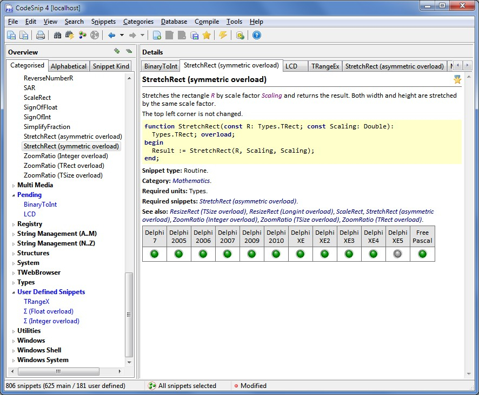The height and width of the screenshot is (395, 479).
Task: Collapse the User Defined Snippets category
Action: (14, 292)
